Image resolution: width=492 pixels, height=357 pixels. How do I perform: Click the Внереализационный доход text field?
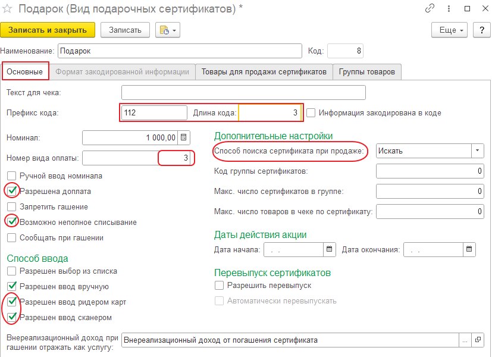[x=290, y=340]
